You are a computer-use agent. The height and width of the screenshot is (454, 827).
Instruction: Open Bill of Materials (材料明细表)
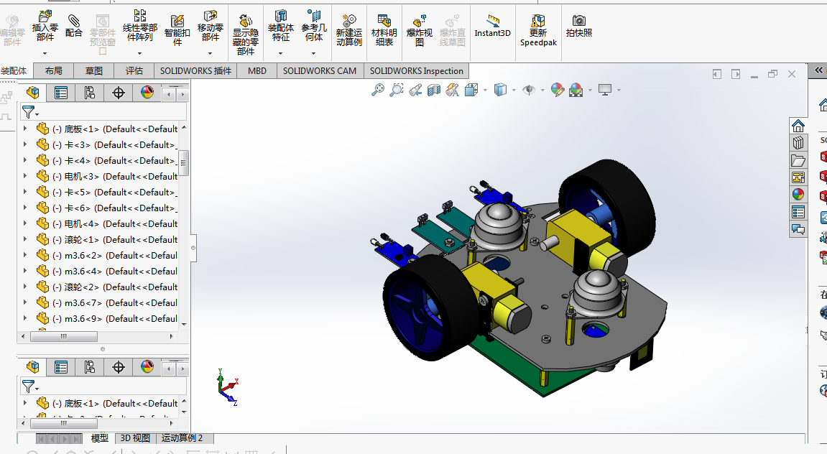[x=384, y=31]
